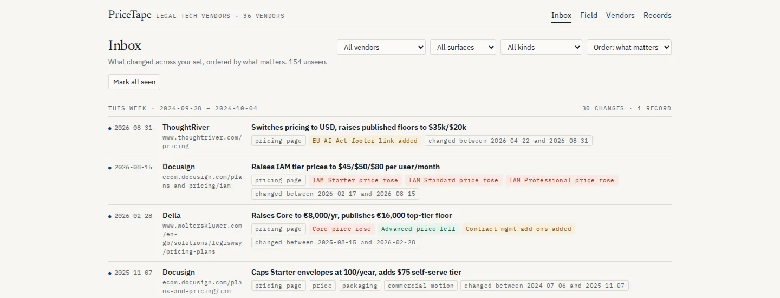
Task: Open the All surfaces dropdown
Action: 463,47
